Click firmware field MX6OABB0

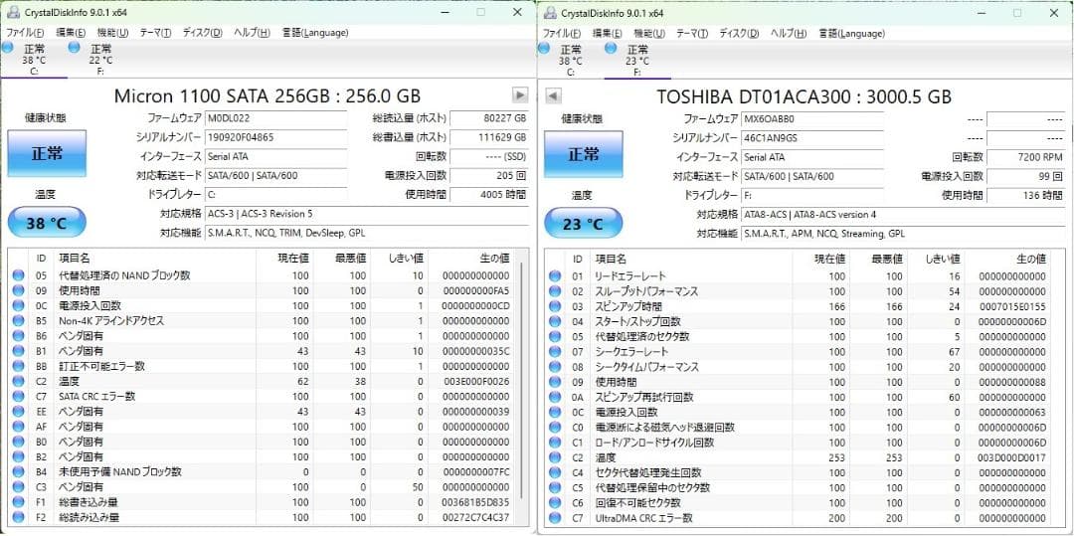click(x=812, y=118)
